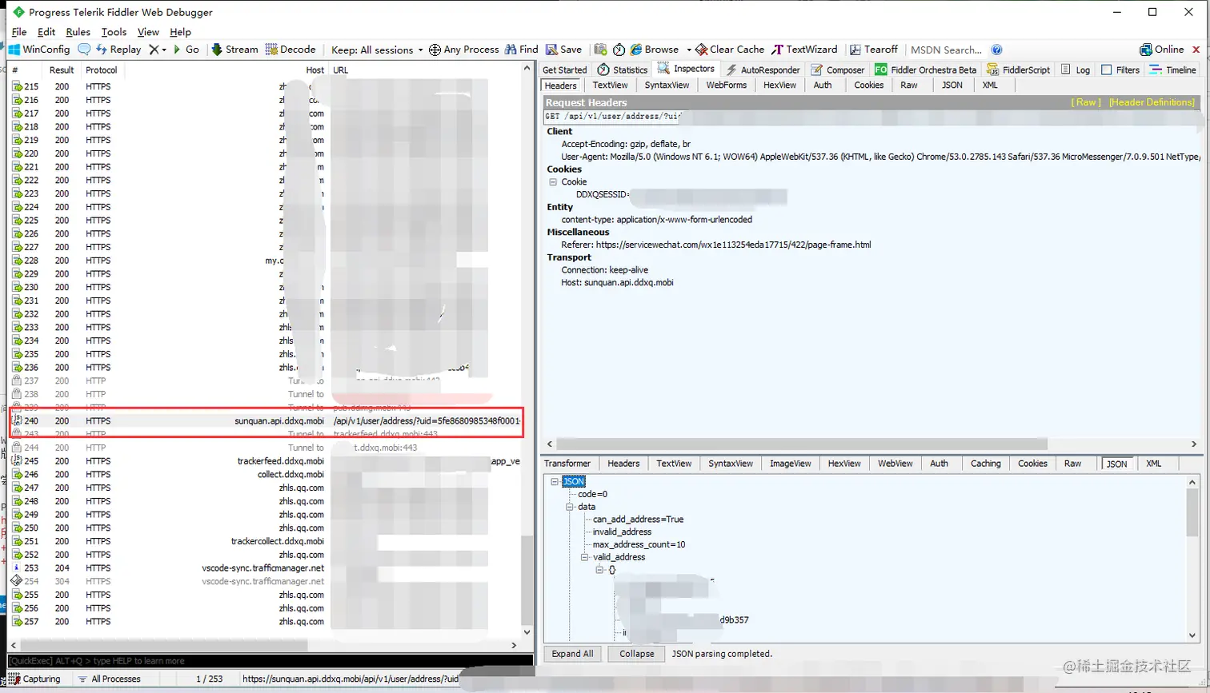Toggle Stream mode in the toolbar
This screenshot has height=693, width=1210.
pyautogui.click(x=234, y=50)
